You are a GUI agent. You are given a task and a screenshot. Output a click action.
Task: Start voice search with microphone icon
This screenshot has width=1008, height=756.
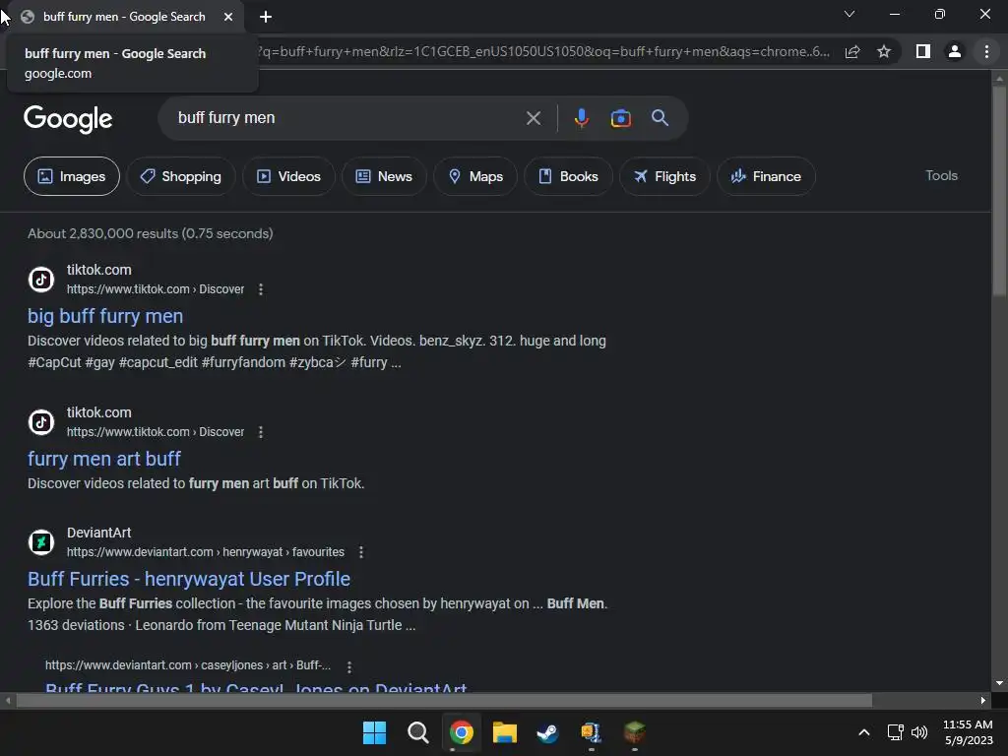pos(581,118)
